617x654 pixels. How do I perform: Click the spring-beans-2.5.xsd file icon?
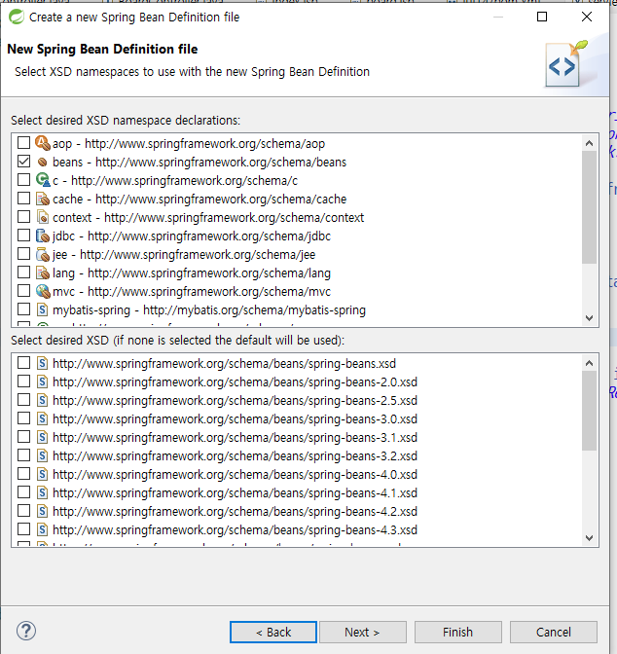tap(42, 400)
